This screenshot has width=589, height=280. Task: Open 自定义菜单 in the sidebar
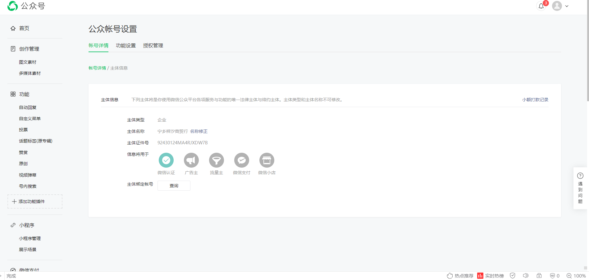30,119
